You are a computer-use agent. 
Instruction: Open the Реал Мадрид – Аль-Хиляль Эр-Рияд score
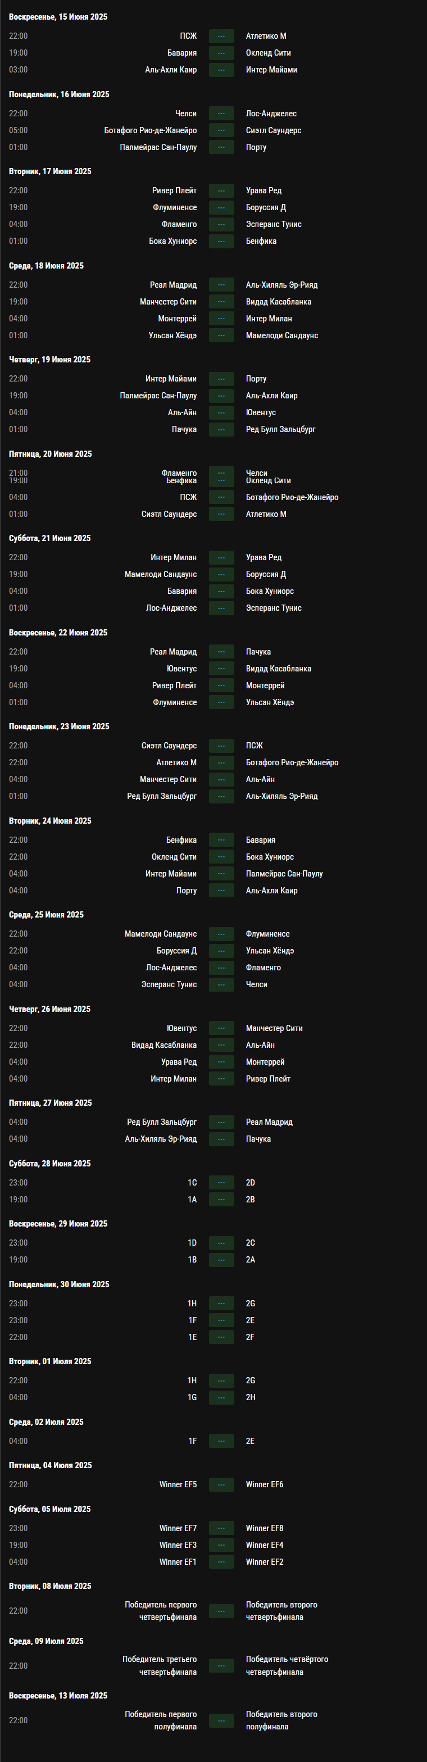pos(221,285)
